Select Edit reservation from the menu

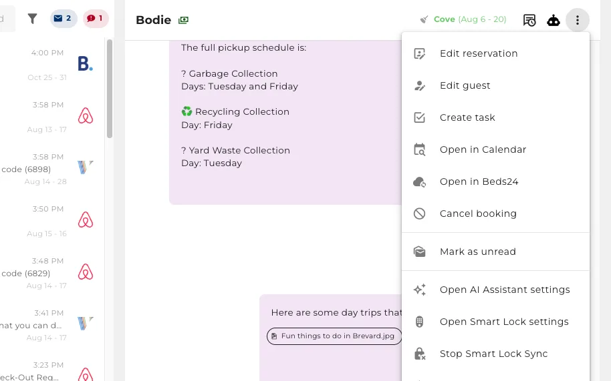pos(495,53)
